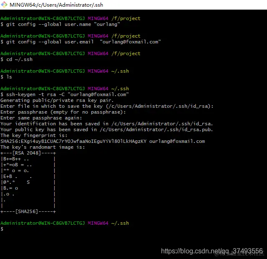
Task: Click the window title "MINGW64:/c/Users/Administrator/.ssh"
Action: 56,5
